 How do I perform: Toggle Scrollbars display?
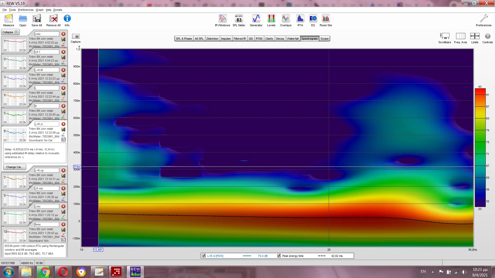(x=444, y=36)
